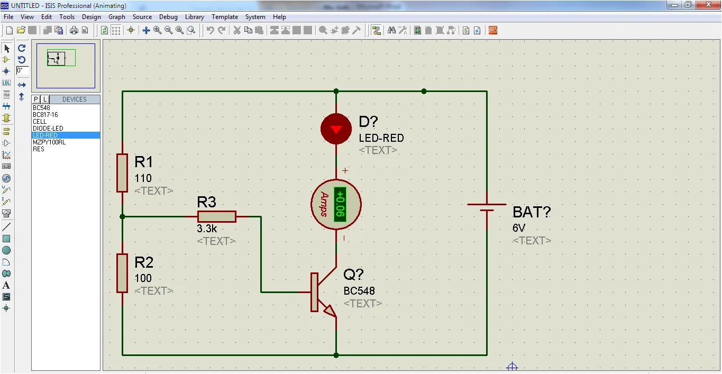Select RES in devices list
722x374 pixels.
pos(66,149)
